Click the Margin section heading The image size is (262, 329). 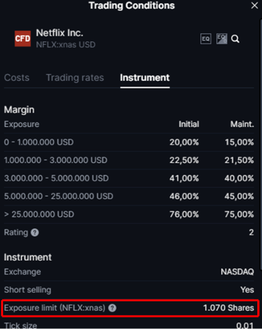pos(19,110)
